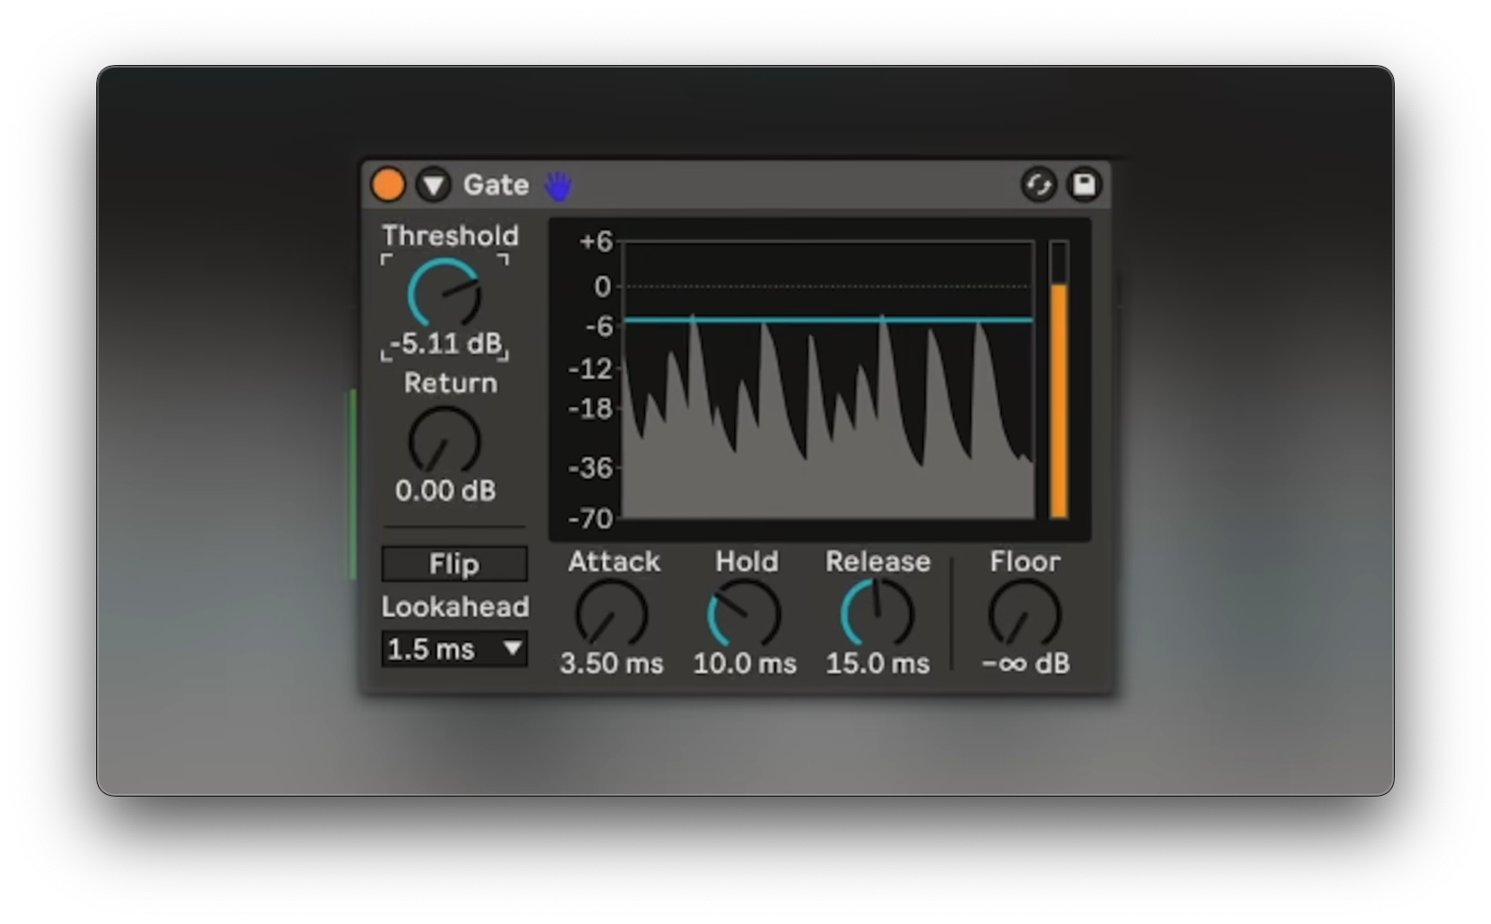Click the Threshold knob

(445, 294)
